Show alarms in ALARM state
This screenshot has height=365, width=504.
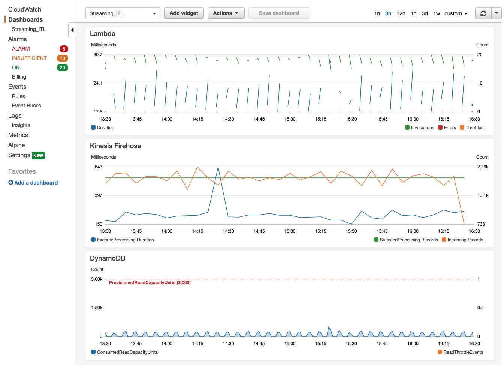click(21, 49)
